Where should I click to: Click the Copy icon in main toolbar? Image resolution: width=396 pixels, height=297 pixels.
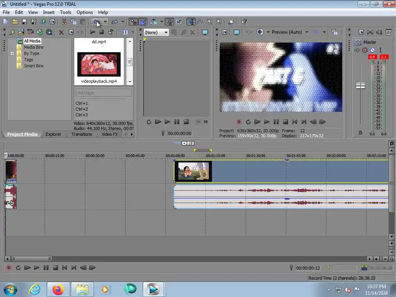[x=73, y=22]
